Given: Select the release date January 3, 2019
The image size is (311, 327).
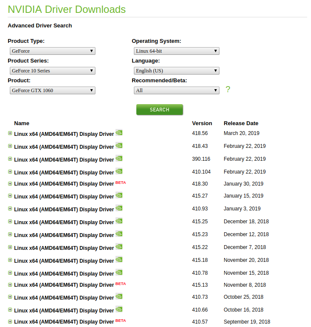Looking at the screenshot, I should pyautogui.click(x=242, y=209).
